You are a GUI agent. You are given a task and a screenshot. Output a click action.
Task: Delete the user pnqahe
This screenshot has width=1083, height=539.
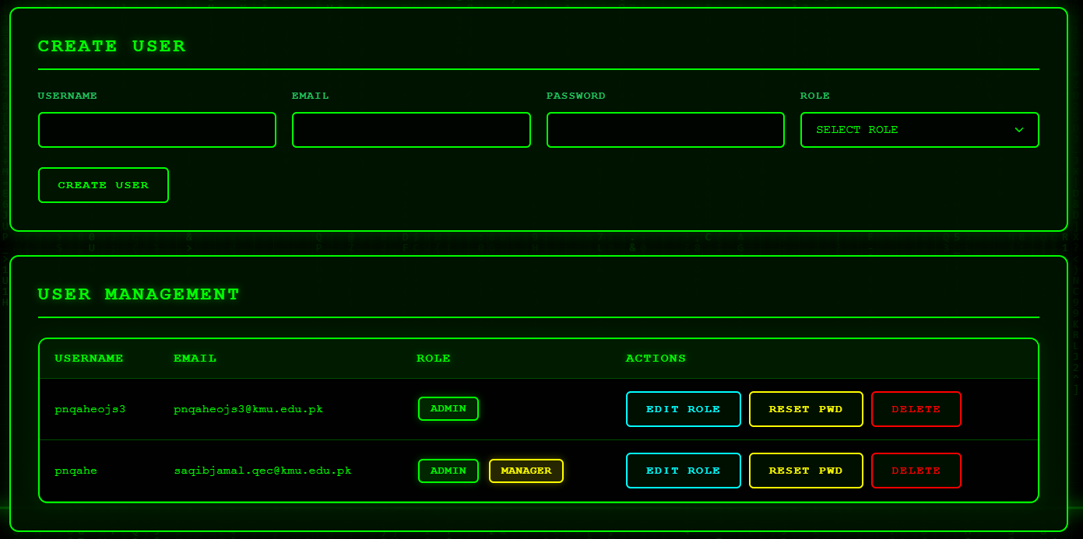[916, 471]
